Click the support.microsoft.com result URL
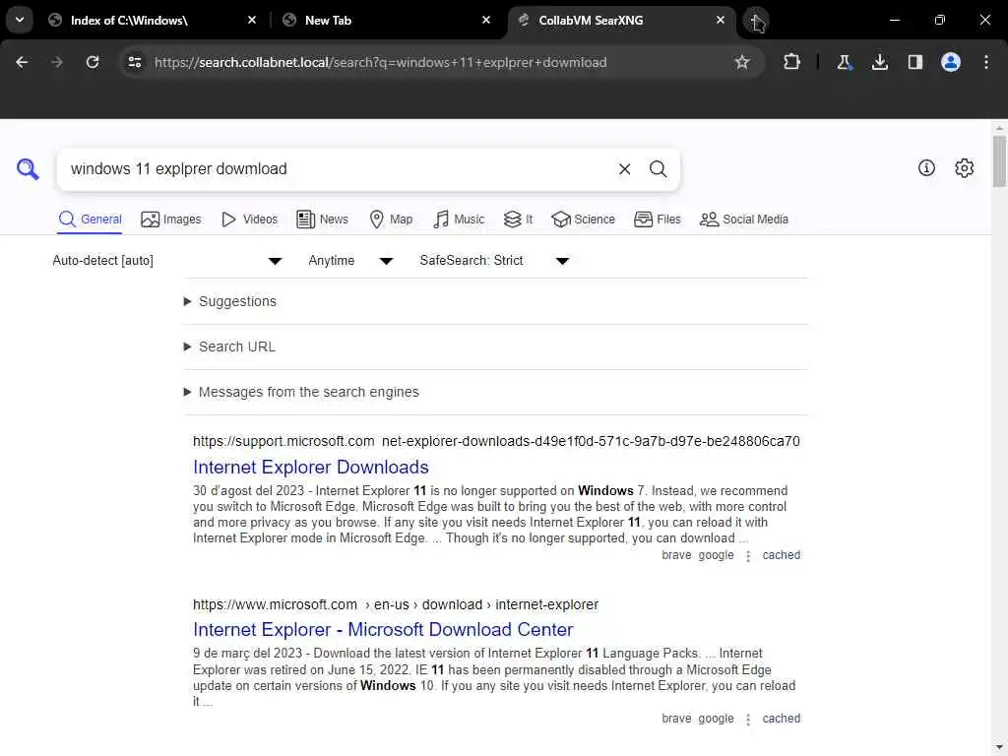1008x756 pixels. coord(496,441)
